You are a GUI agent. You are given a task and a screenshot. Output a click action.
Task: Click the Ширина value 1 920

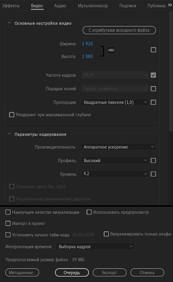(x=87, y=44)
